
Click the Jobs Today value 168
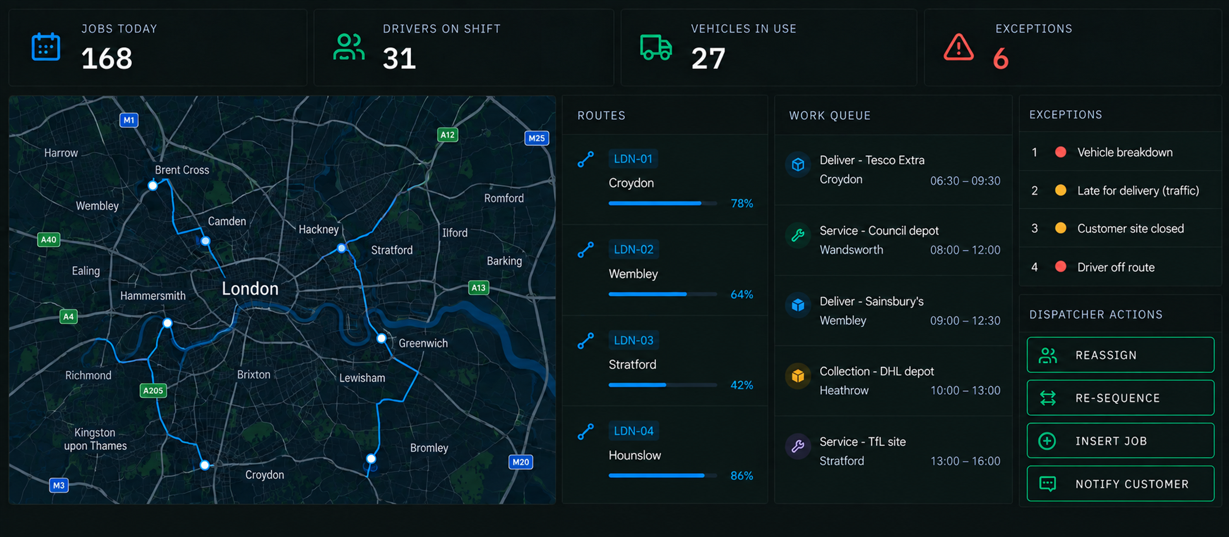107,59
